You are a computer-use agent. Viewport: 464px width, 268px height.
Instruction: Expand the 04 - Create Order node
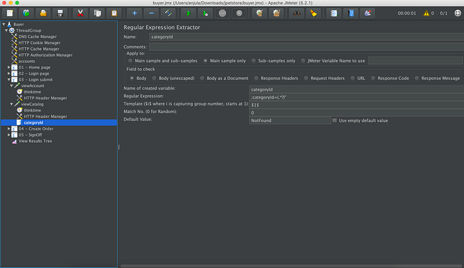click(9, 129)
